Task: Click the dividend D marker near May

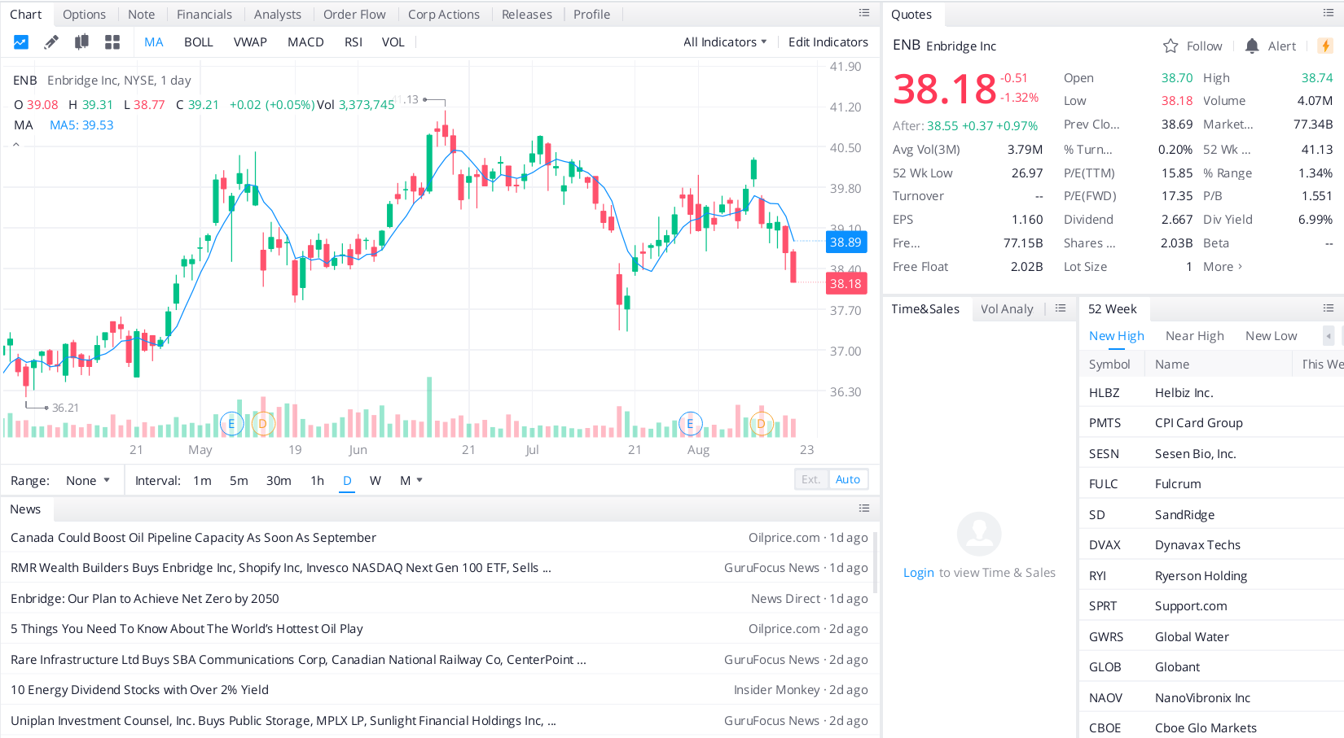Action: tap(262, 423)
